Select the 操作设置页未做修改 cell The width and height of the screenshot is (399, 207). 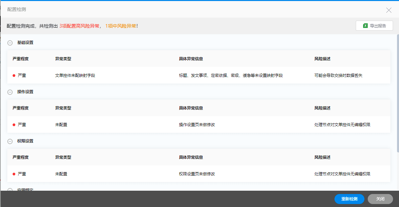[197, 125]
